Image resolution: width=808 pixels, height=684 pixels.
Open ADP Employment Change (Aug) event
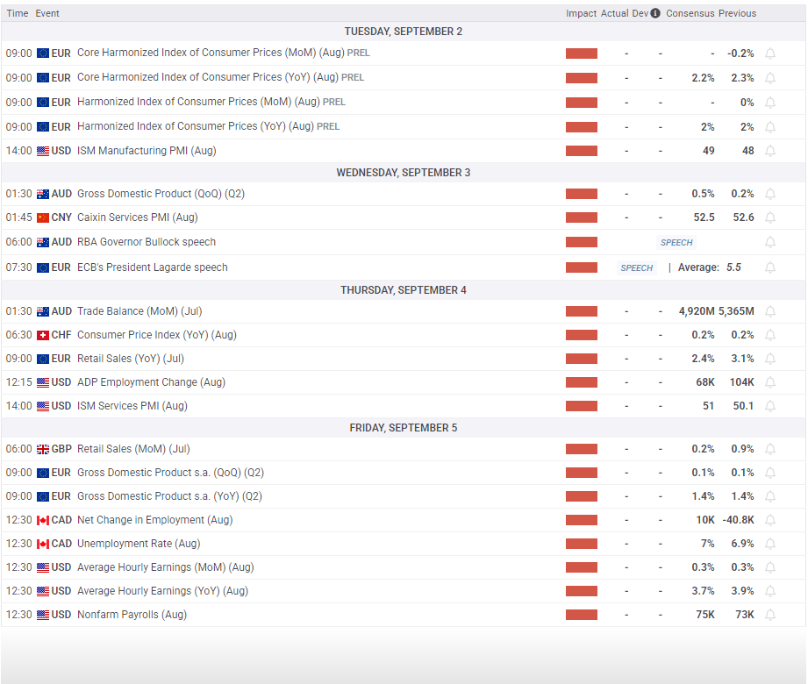(151, 382)
